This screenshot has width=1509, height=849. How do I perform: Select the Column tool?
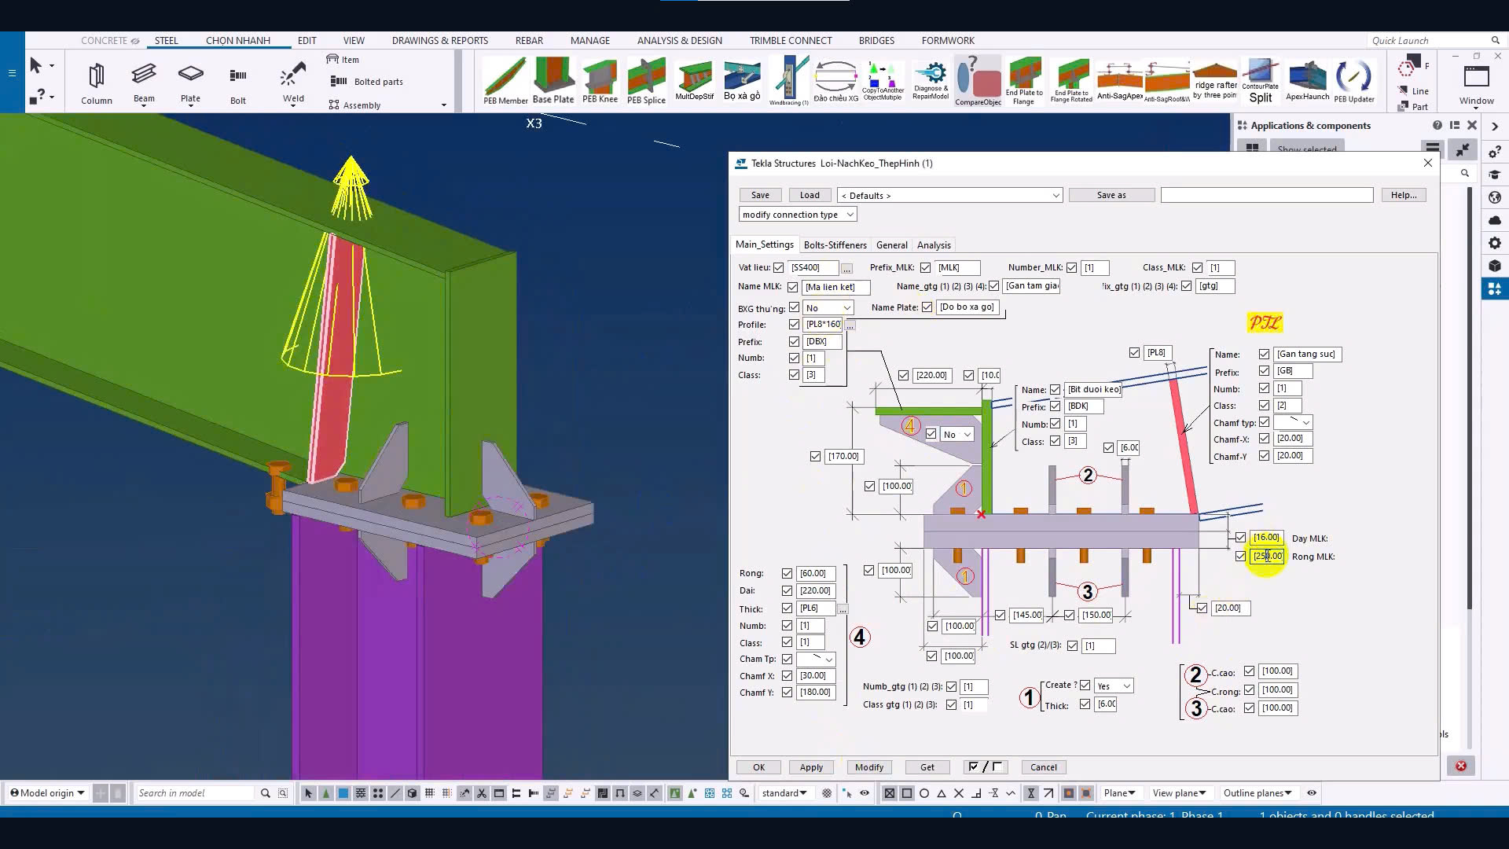(96, 83)
